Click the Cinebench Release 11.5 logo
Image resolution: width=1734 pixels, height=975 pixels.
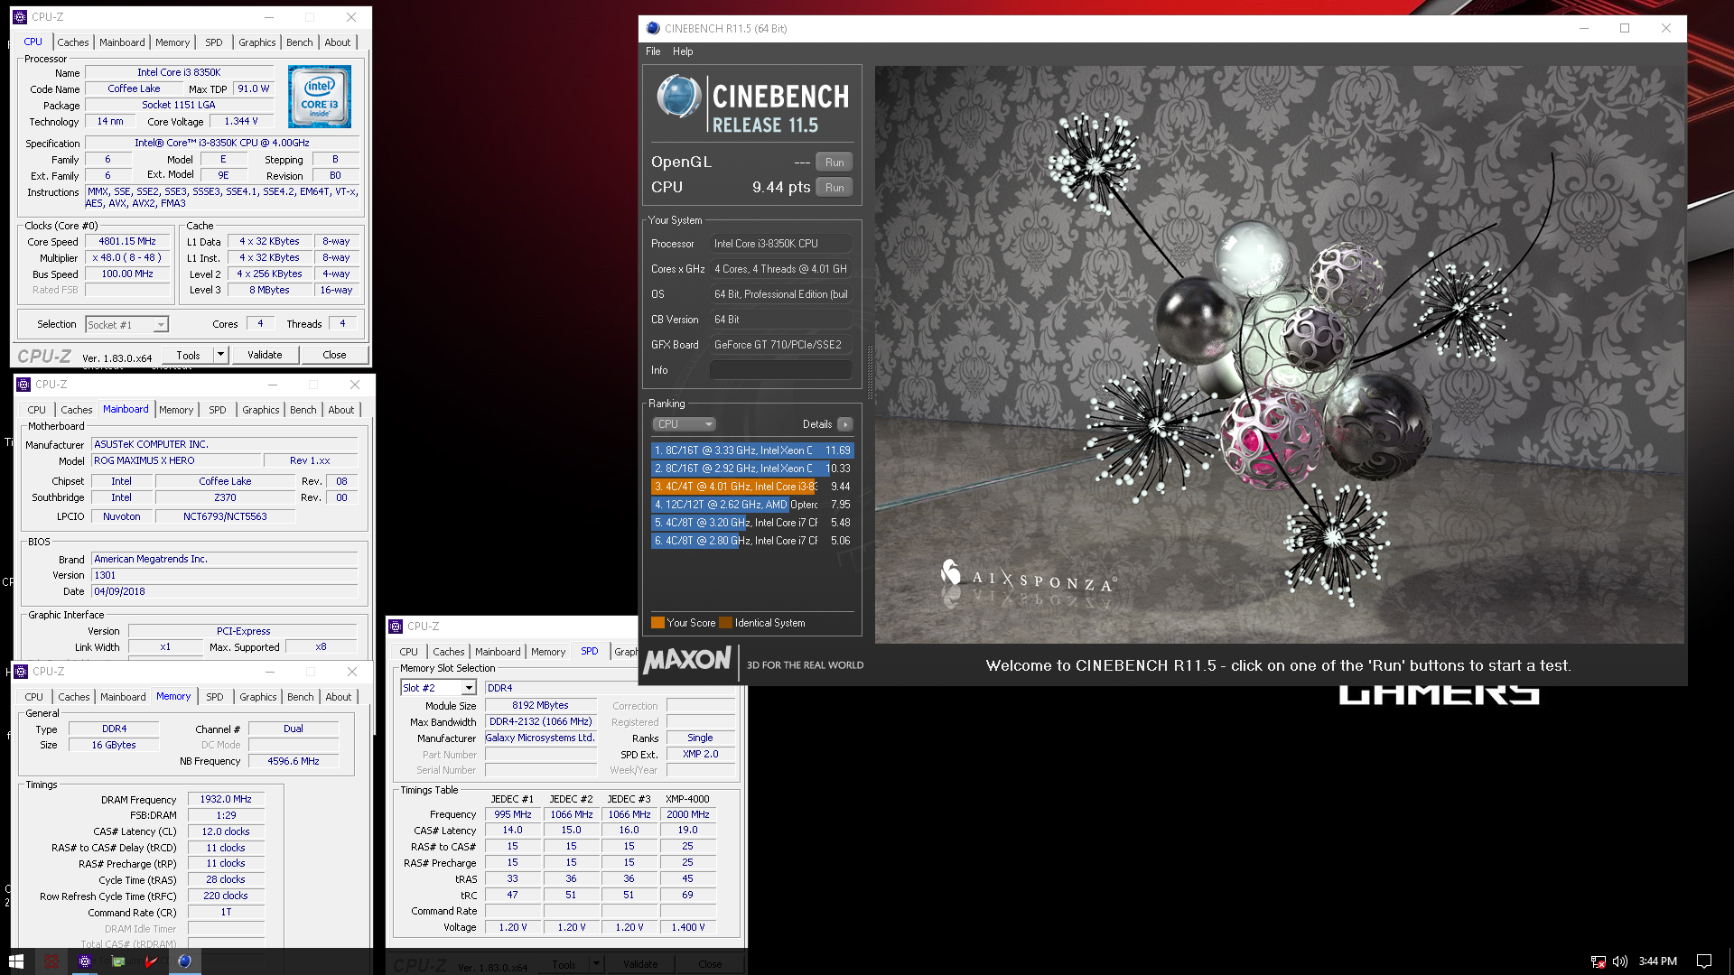751,104
